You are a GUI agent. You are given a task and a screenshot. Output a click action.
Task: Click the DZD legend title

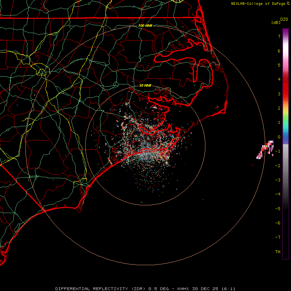(x=284, y=19)
